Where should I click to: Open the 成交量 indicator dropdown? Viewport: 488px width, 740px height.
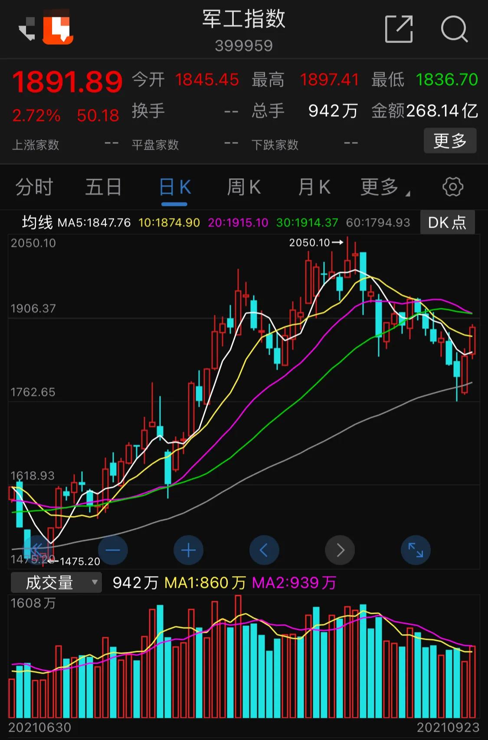pyautogui.click(x=56, y=582)
